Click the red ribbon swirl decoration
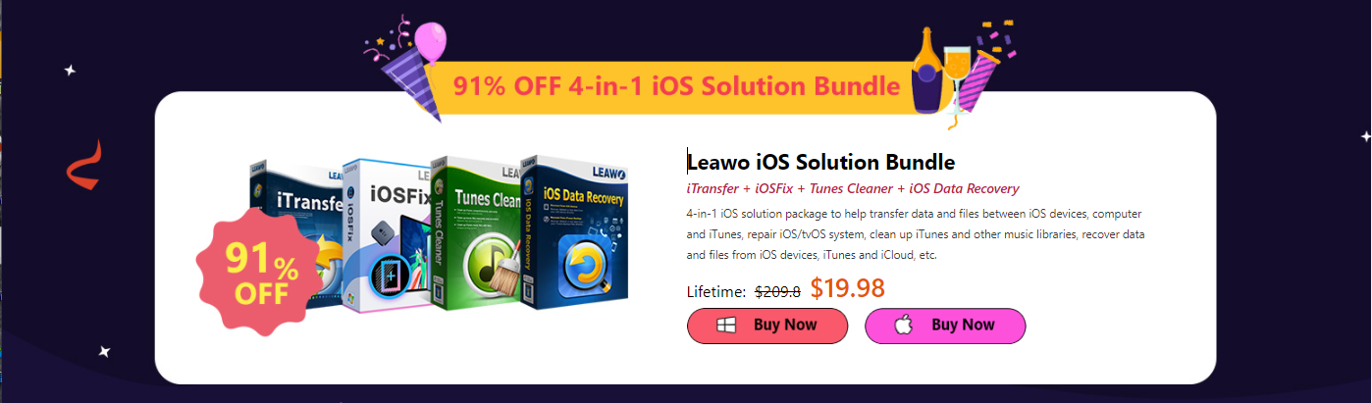Screen dimensions: 1372x403 tap(83, 165)
